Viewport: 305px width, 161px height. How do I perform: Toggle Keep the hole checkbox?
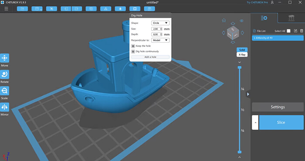pyautogui.click(x=133, y=46)
